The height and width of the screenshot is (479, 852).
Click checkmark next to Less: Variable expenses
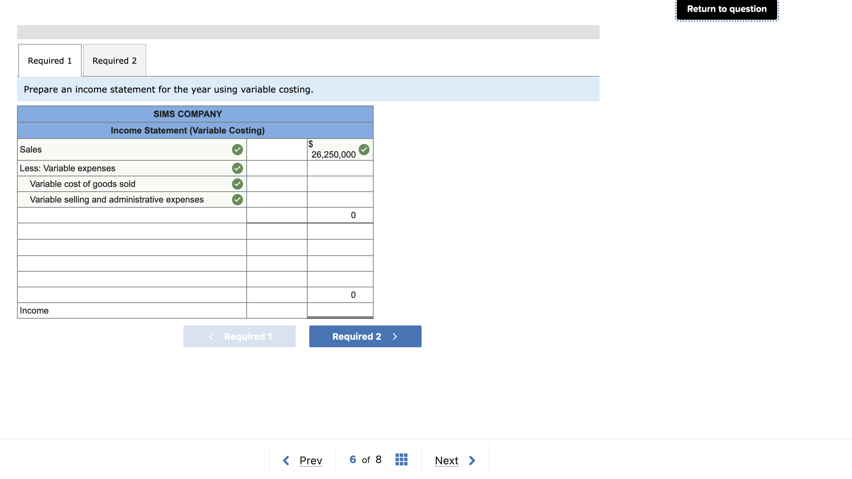click(237, 168)
